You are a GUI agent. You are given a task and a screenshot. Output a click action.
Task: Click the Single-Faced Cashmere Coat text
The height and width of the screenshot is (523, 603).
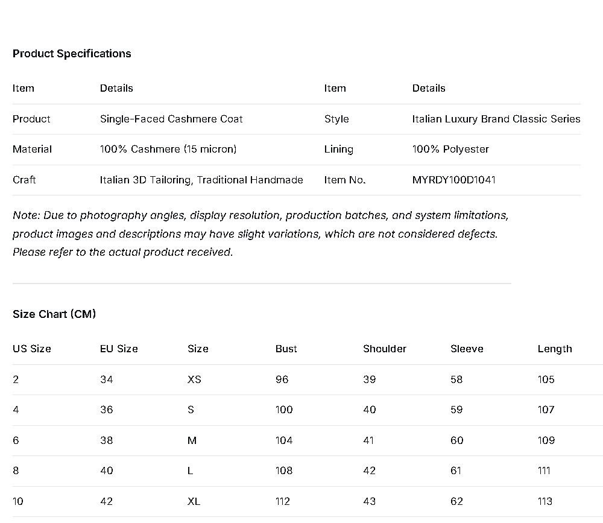coord(171,119)
